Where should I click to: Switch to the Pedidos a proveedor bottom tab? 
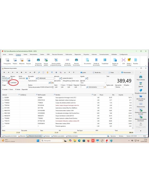tap(58, 136)
